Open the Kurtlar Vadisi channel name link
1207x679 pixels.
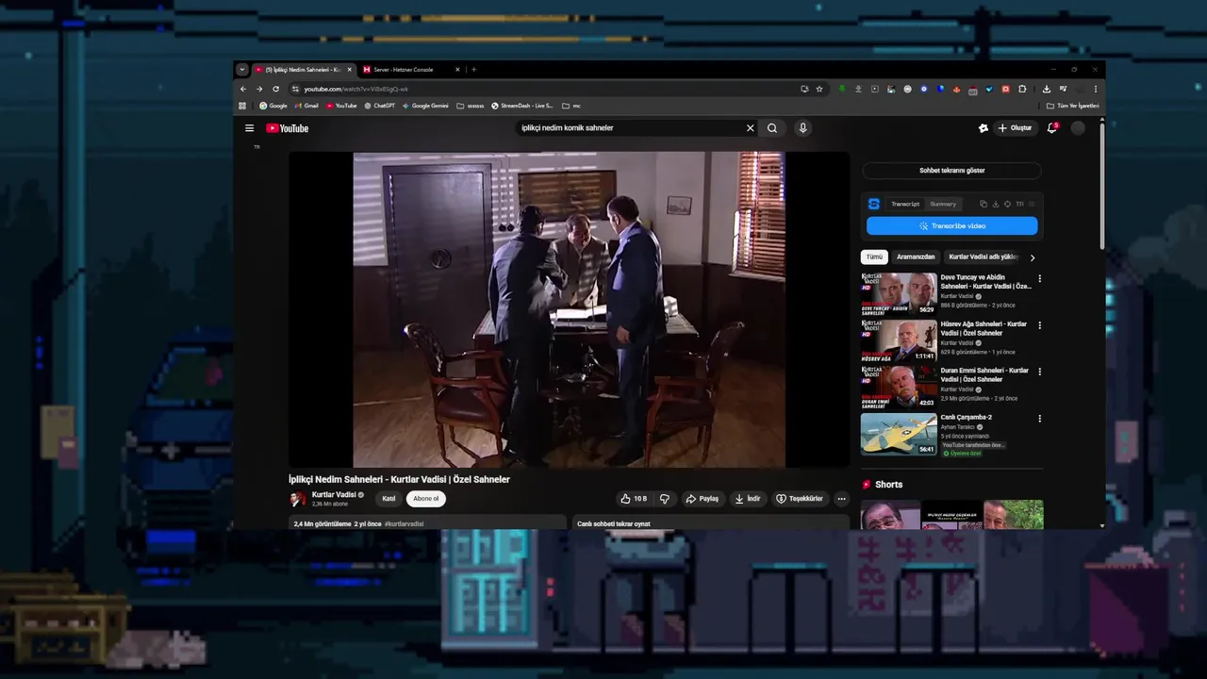pos(334,495)
